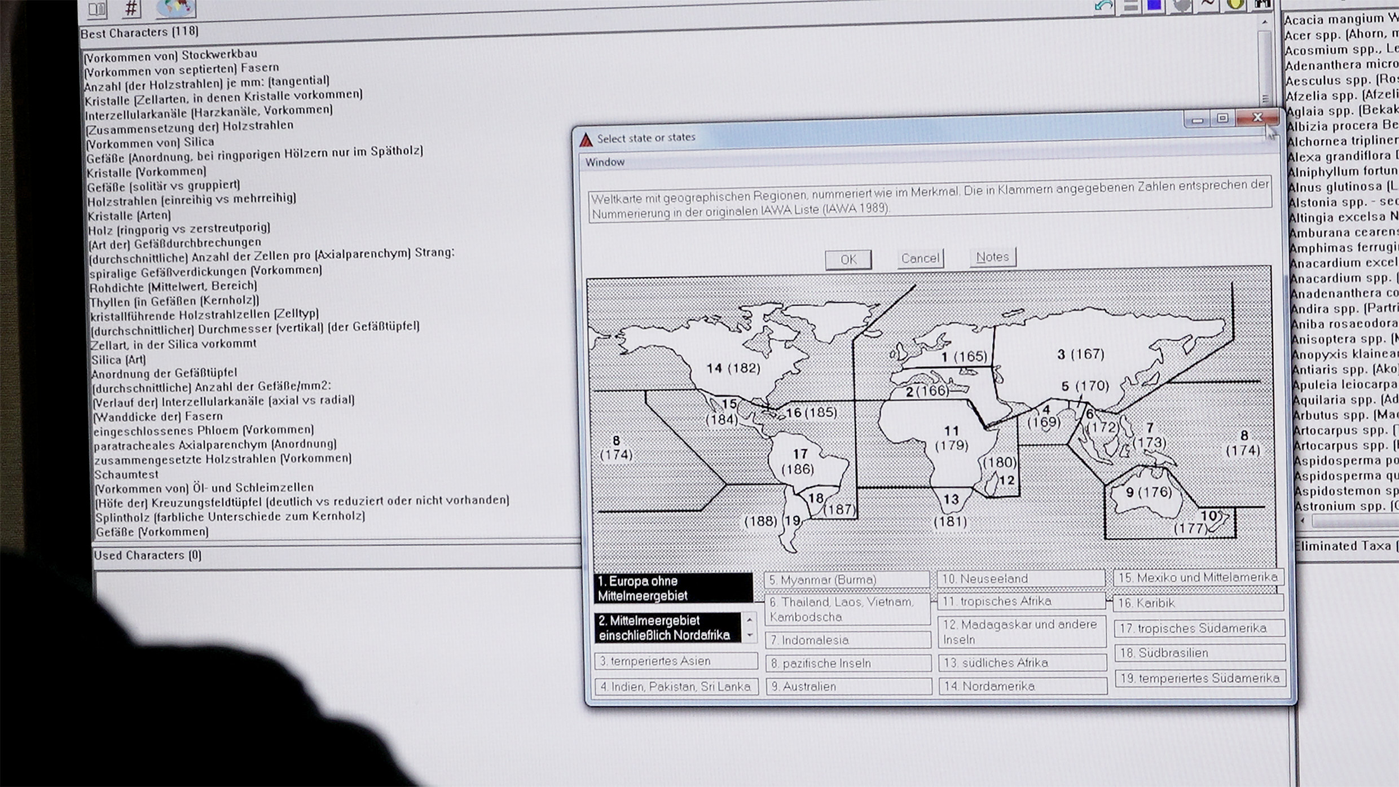Click the world map globe toolbar icon
The width and height of the screenshot is (1399, 787).
tap(175, 7)
